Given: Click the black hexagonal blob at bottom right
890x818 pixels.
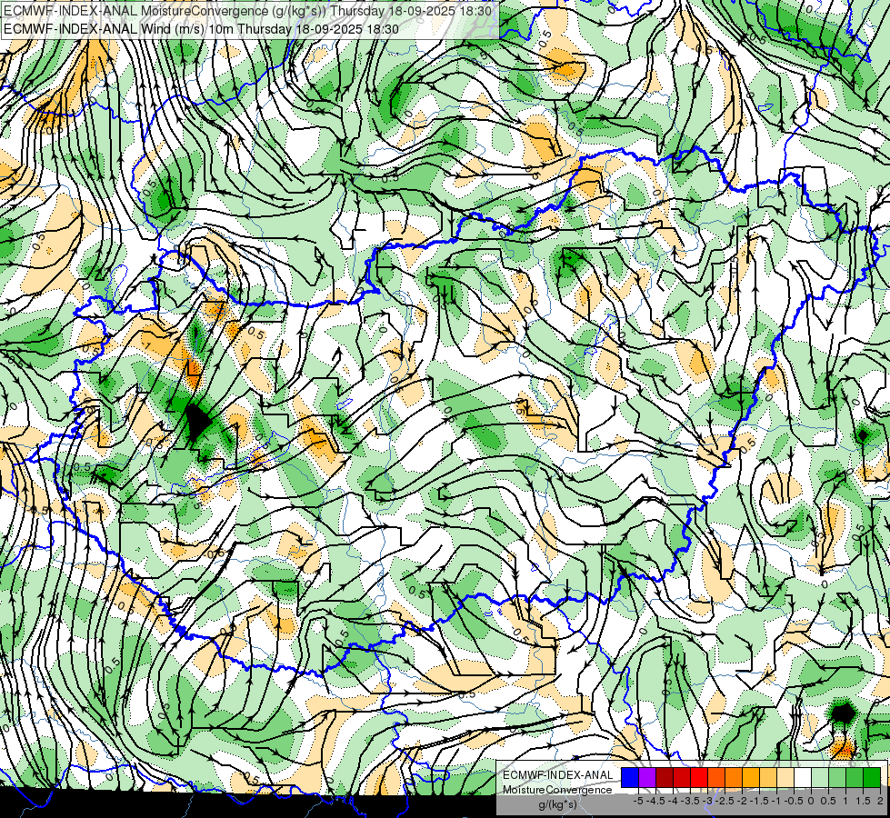Looking at the screenshot, I should [x=843, y=713].
